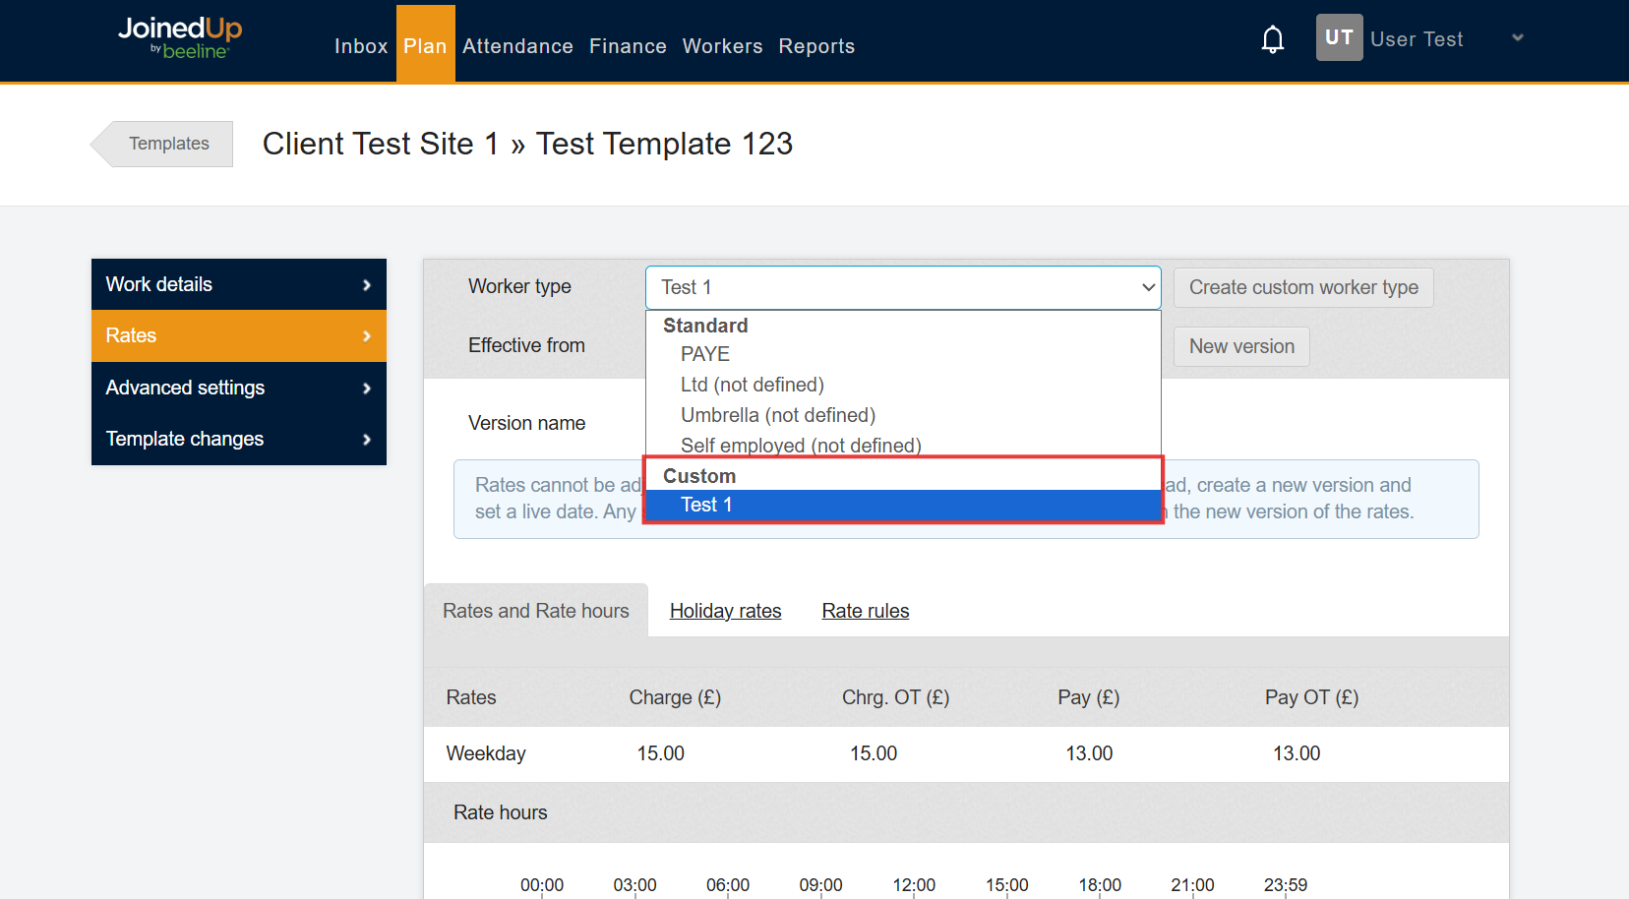
Task: Open the Reports menu
Action: click(x=816, y=46)
